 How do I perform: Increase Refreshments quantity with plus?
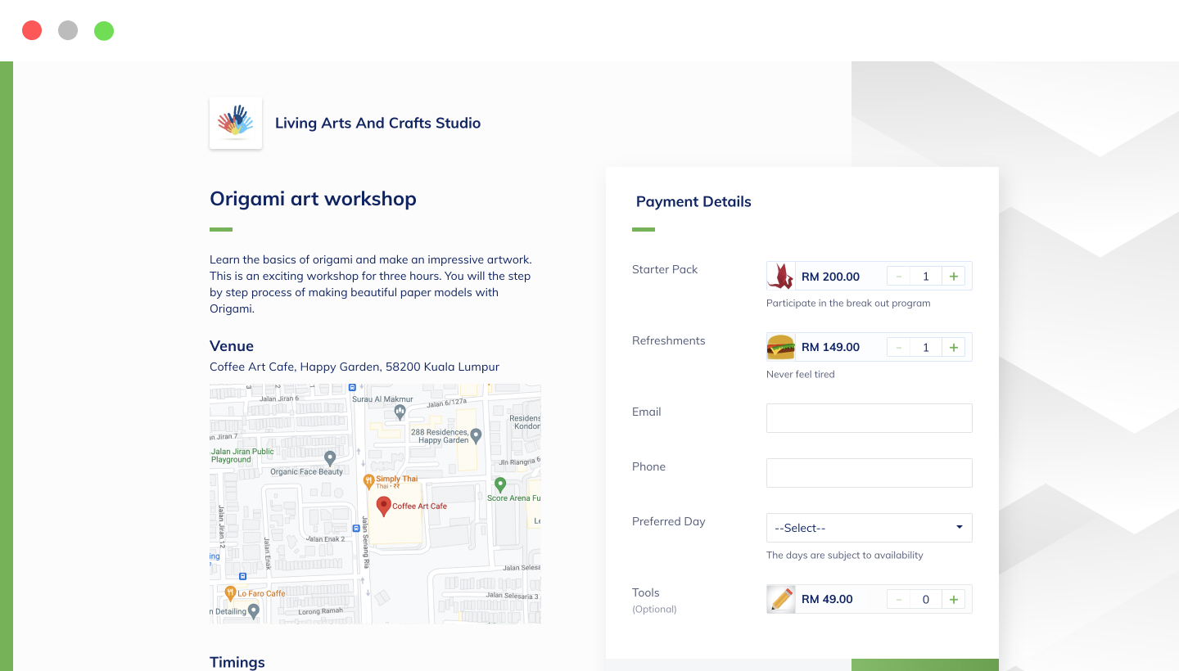[x=953, y=348]
